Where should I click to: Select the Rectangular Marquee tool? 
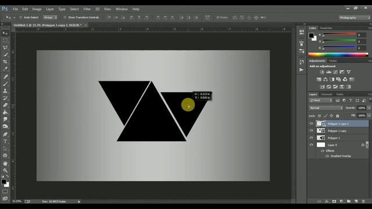(x=5, y=41)
